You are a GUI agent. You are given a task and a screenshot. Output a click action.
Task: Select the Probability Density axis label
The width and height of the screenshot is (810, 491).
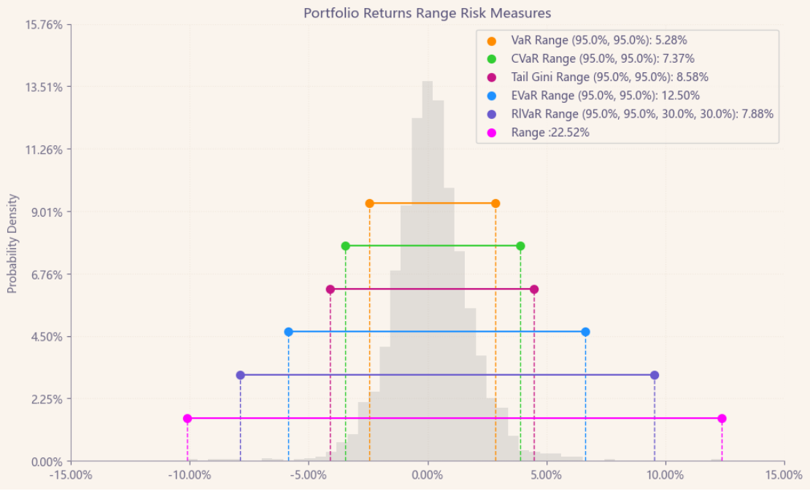12,244
